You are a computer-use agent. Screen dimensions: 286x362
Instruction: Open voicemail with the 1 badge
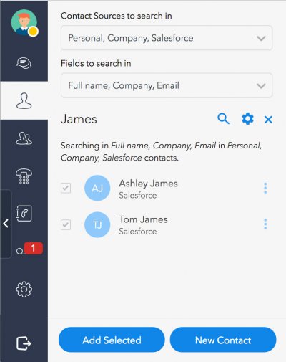(29, 249)
